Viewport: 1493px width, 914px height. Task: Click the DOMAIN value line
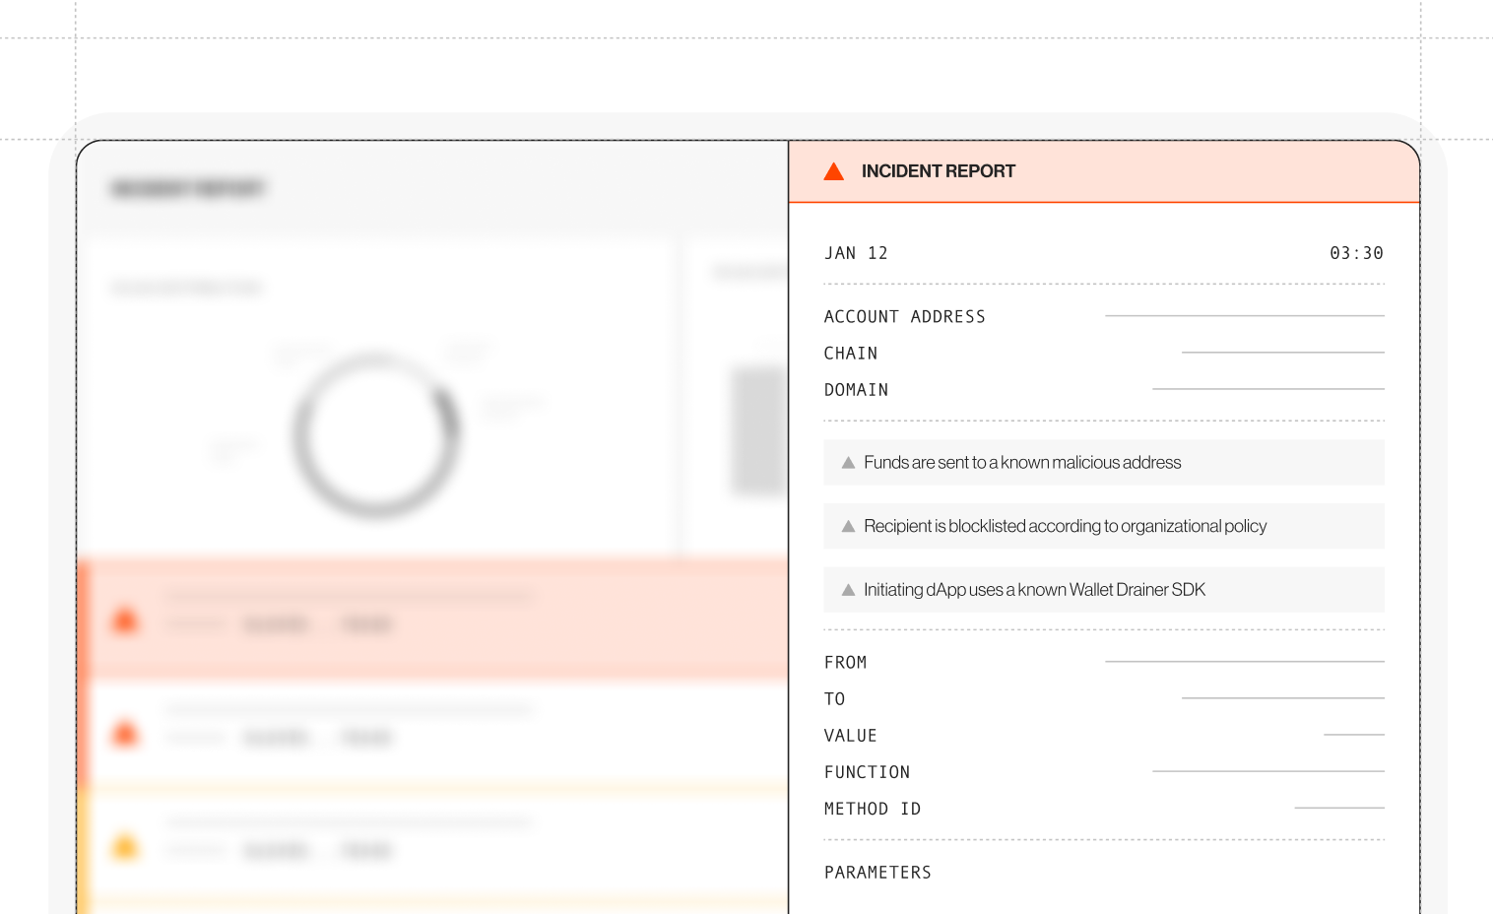click(1267, 389)
